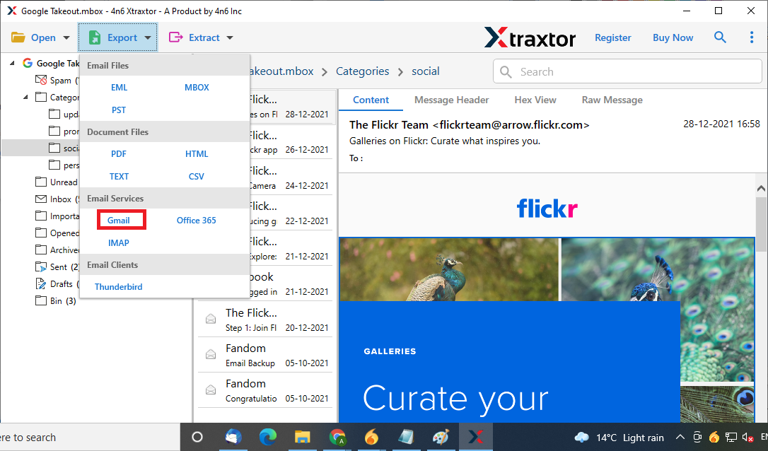This screenshot has height=451, width=768.
Task: Select PDF export format
Action: [x=119, y=154]
